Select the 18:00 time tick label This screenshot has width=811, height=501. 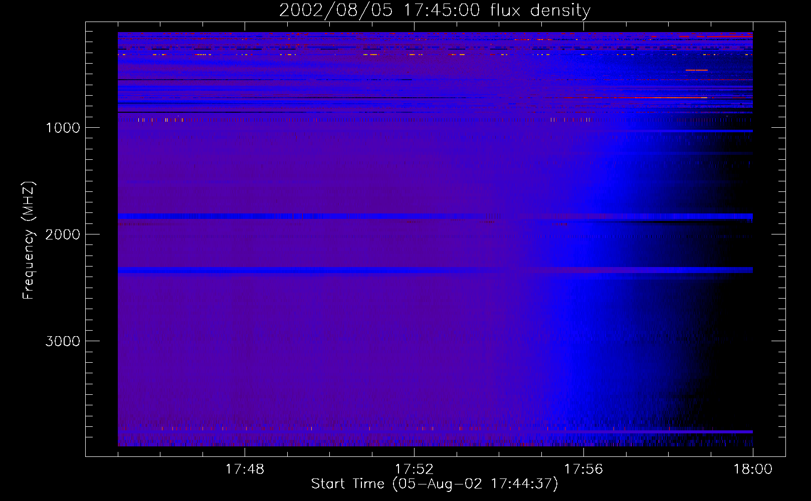pyautogui.click(x=753, y=469)
